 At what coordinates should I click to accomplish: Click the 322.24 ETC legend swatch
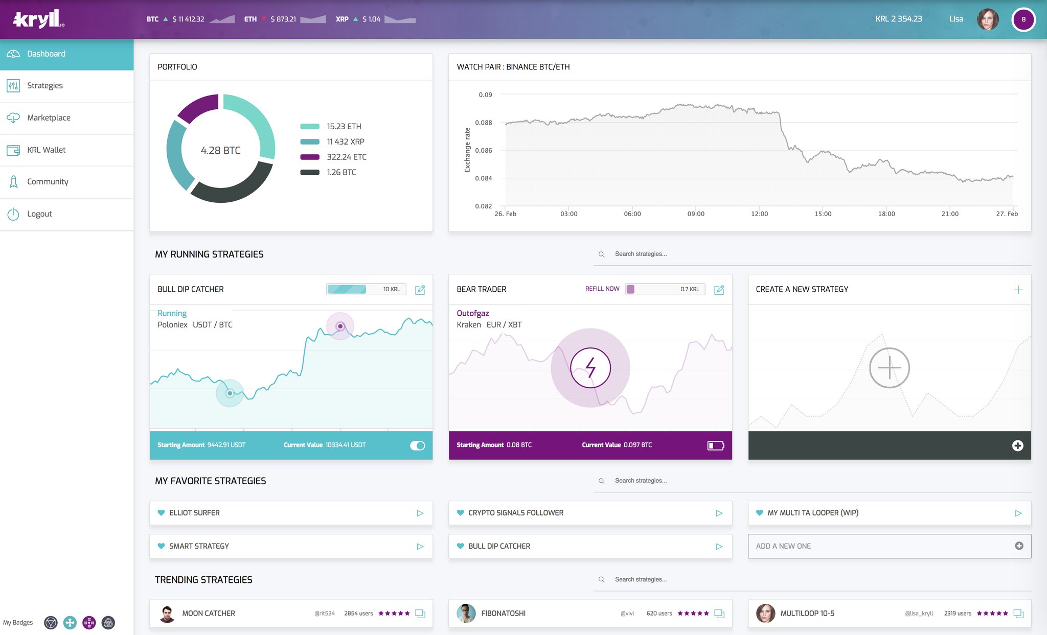click(310, 157)
